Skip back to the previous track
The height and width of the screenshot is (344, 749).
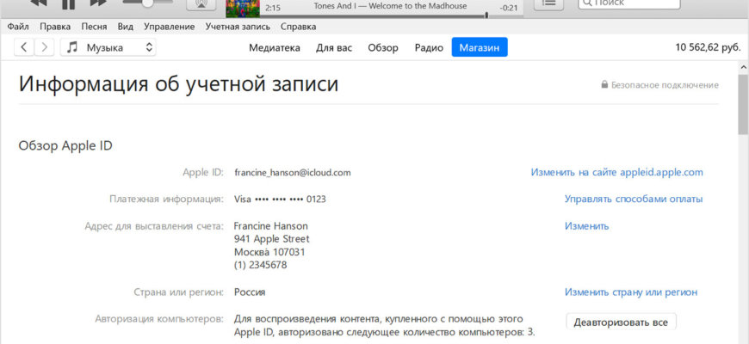(38, 3)
